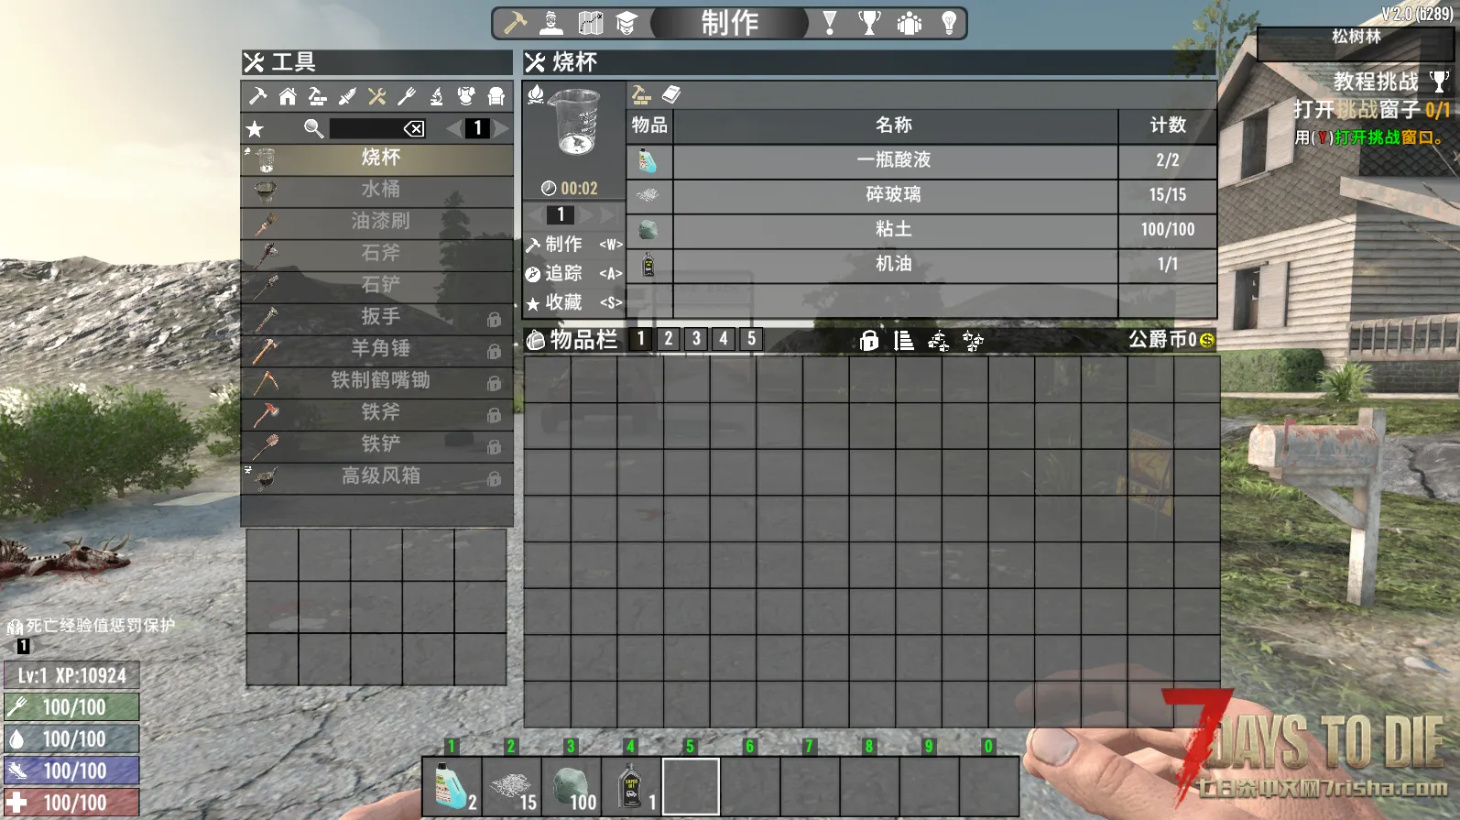
Task: Click the campfire required-station icon
Action: 536,93
